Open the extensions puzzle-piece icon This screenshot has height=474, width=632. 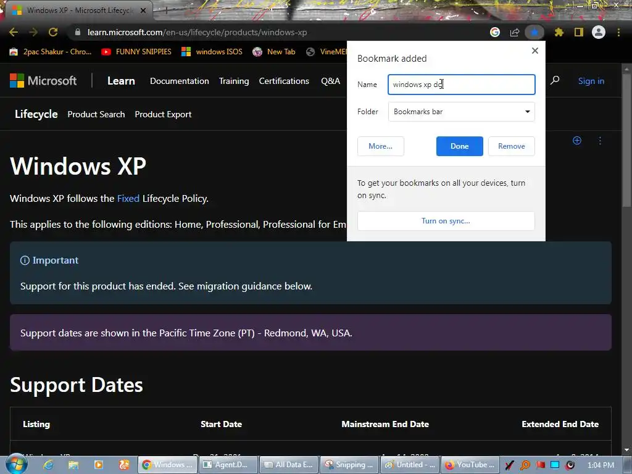tap(559, 32)
